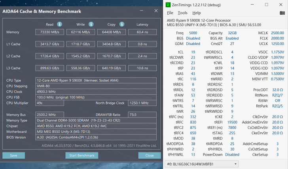288x169 pixels.
Task: Click the BIOS Version field A.30
Action: coord(96,137)
